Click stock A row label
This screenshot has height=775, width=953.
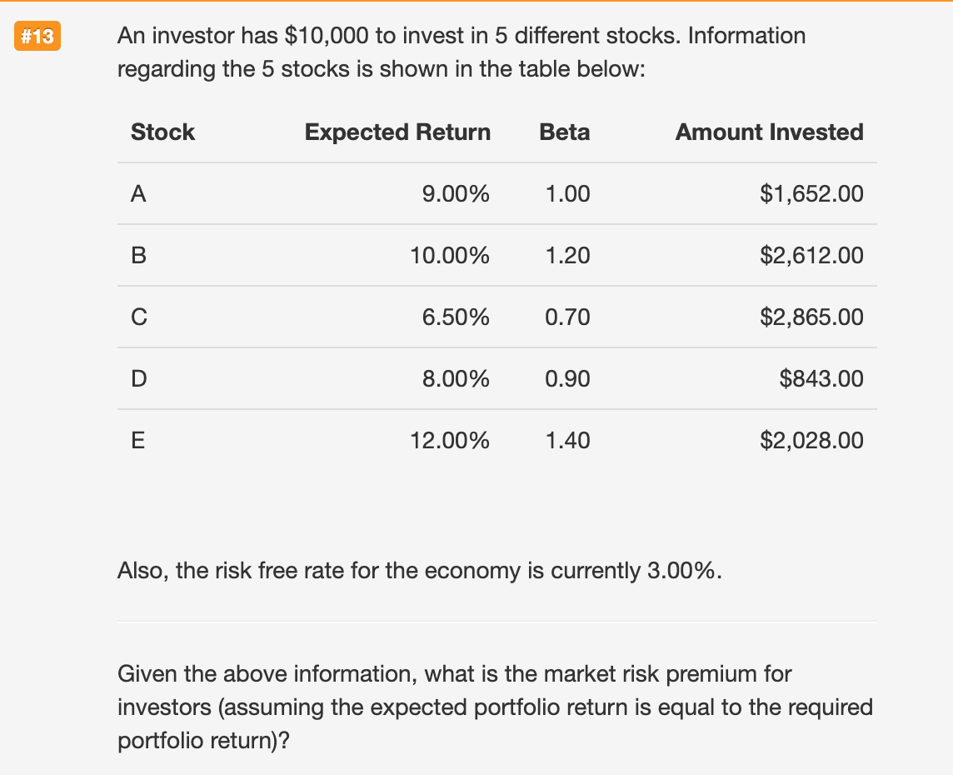138,194
